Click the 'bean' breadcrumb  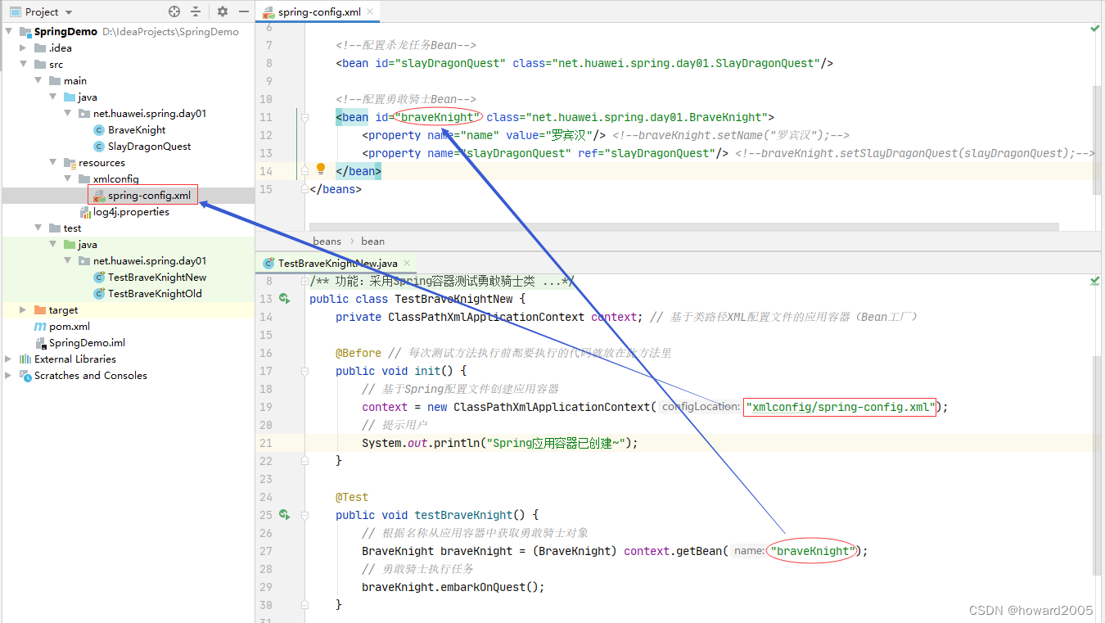372,241
